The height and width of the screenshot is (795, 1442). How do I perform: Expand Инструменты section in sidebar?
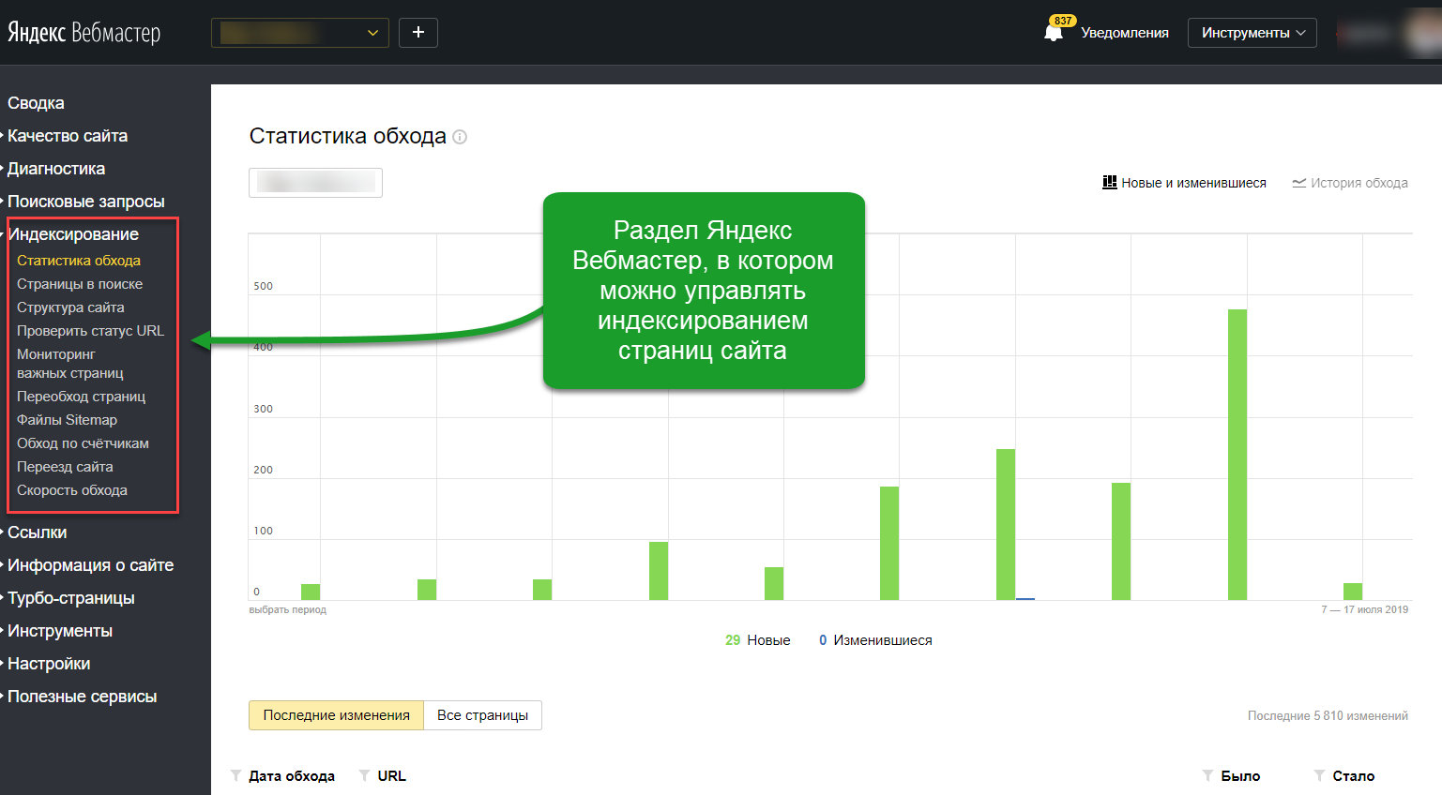tap(60, 631)
